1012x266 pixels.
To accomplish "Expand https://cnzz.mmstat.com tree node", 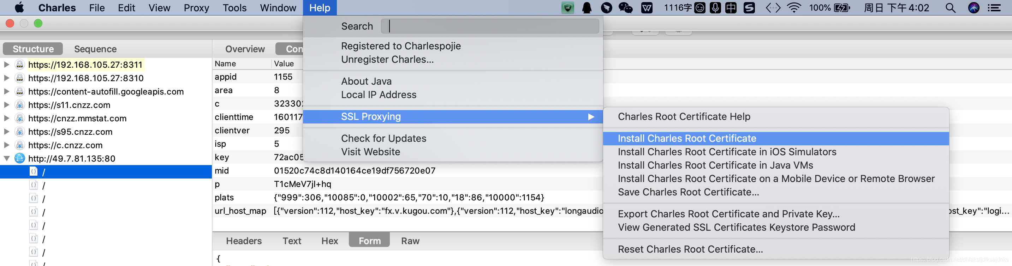I will coord(6,118).
